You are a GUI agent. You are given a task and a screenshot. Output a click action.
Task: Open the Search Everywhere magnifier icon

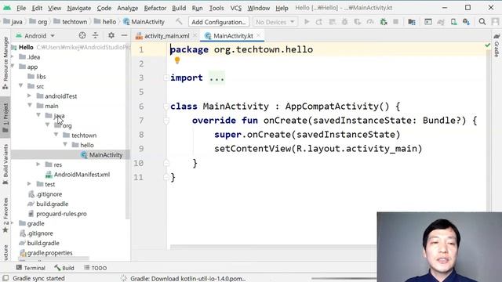pyautogui.click(x=482, y=22)
